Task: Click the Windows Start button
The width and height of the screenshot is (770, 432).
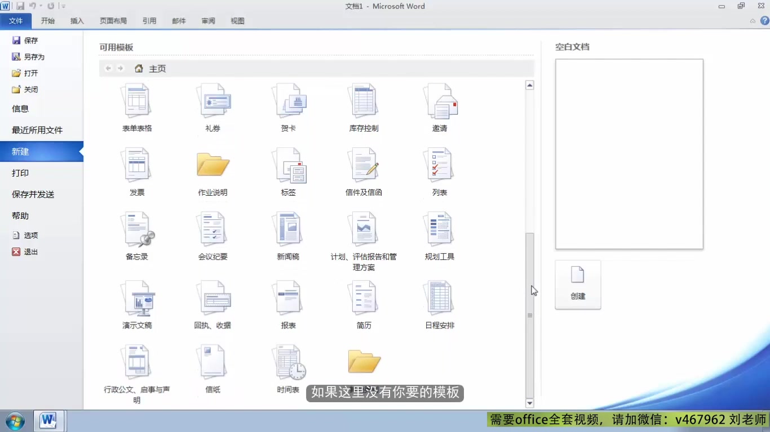Action: pos(15,421)
